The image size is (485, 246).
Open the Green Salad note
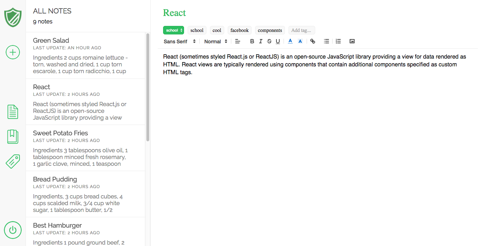tap(85, 55)
